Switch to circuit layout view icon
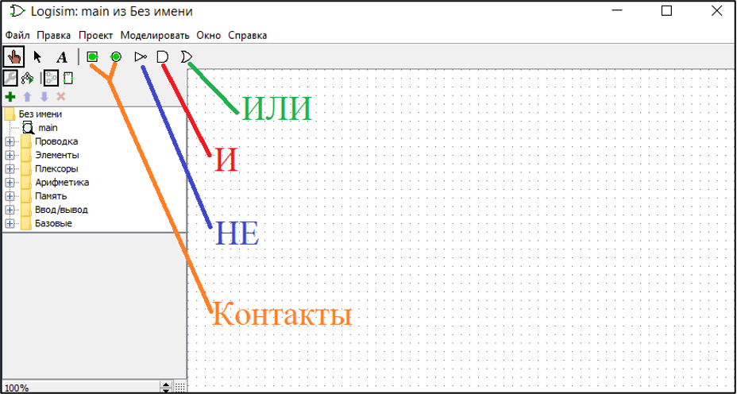 52,78
